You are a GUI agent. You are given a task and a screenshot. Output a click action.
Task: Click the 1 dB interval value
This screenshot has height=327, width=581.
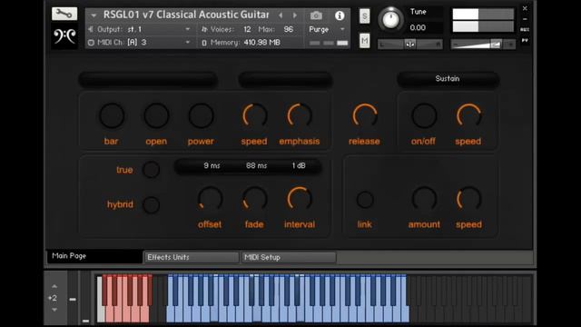coord(299,165)
